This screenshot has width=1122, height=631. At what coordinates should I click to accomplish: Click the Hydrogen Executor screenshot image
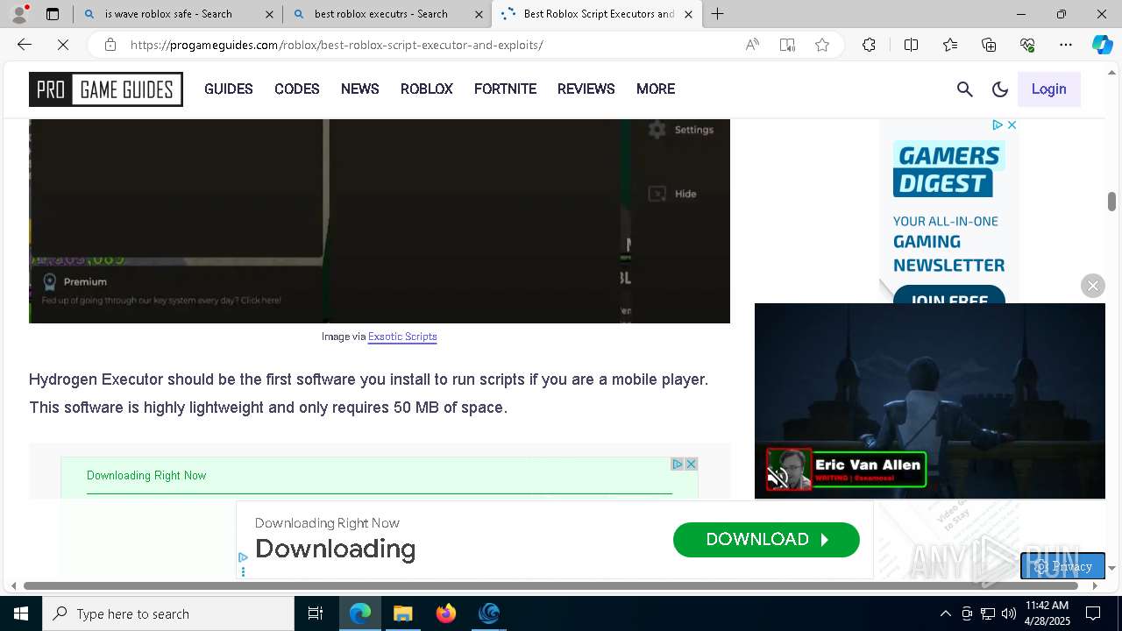380,221
